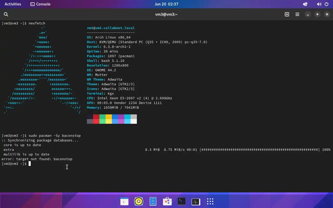Click the extra download progress bar
This screenshot has height=208, width=333.
click(260, 150)
